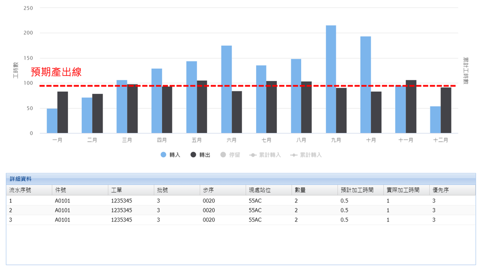The width and height of the screenshot is (485, 268).
Task: Click the blue circle icon beside 轉入
Action: 164,155
